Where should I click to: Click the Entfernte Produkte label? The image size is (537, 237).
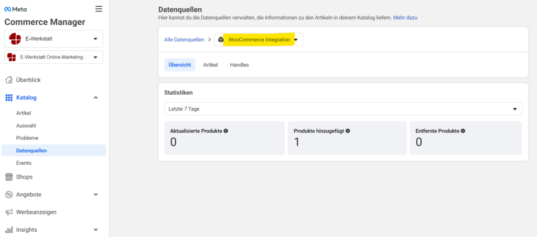click(x=437, y=131)
